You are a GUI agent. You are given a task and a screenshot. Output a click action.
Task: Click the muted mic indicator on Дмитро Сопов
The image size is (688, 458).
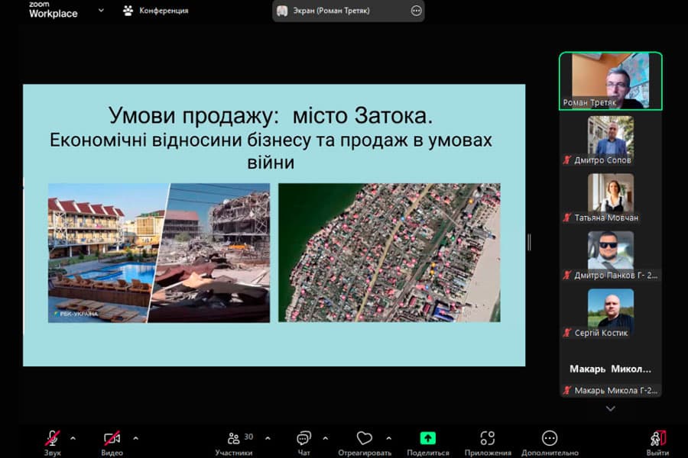(566, 161)
